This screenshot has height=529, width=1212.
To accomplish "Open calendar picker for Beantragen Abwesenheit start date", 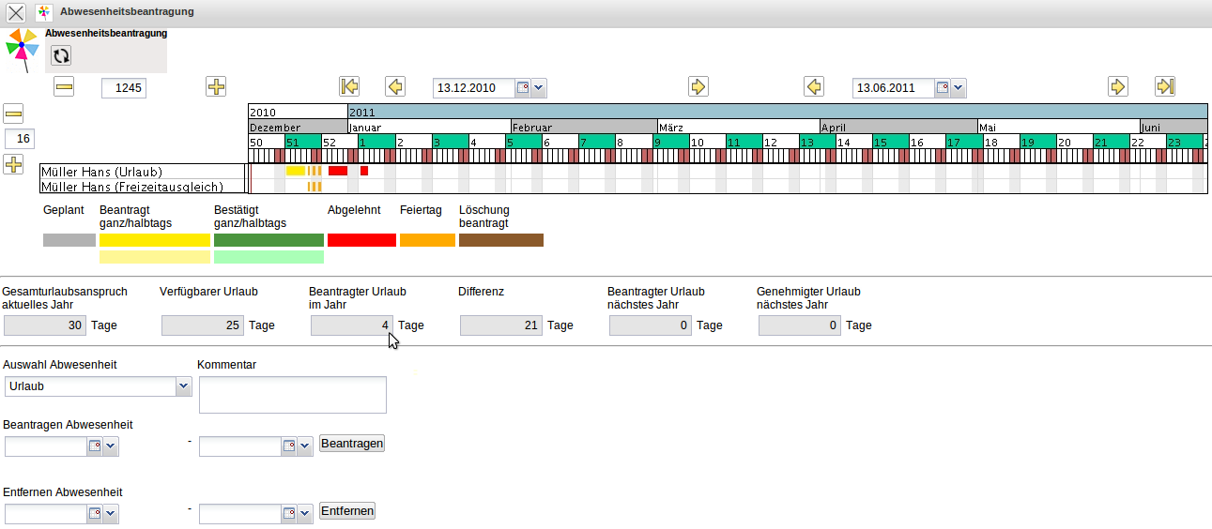I will [x=95, y=446].
